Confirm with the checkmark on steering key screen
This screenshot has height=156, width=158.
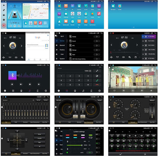coord(120,154)
